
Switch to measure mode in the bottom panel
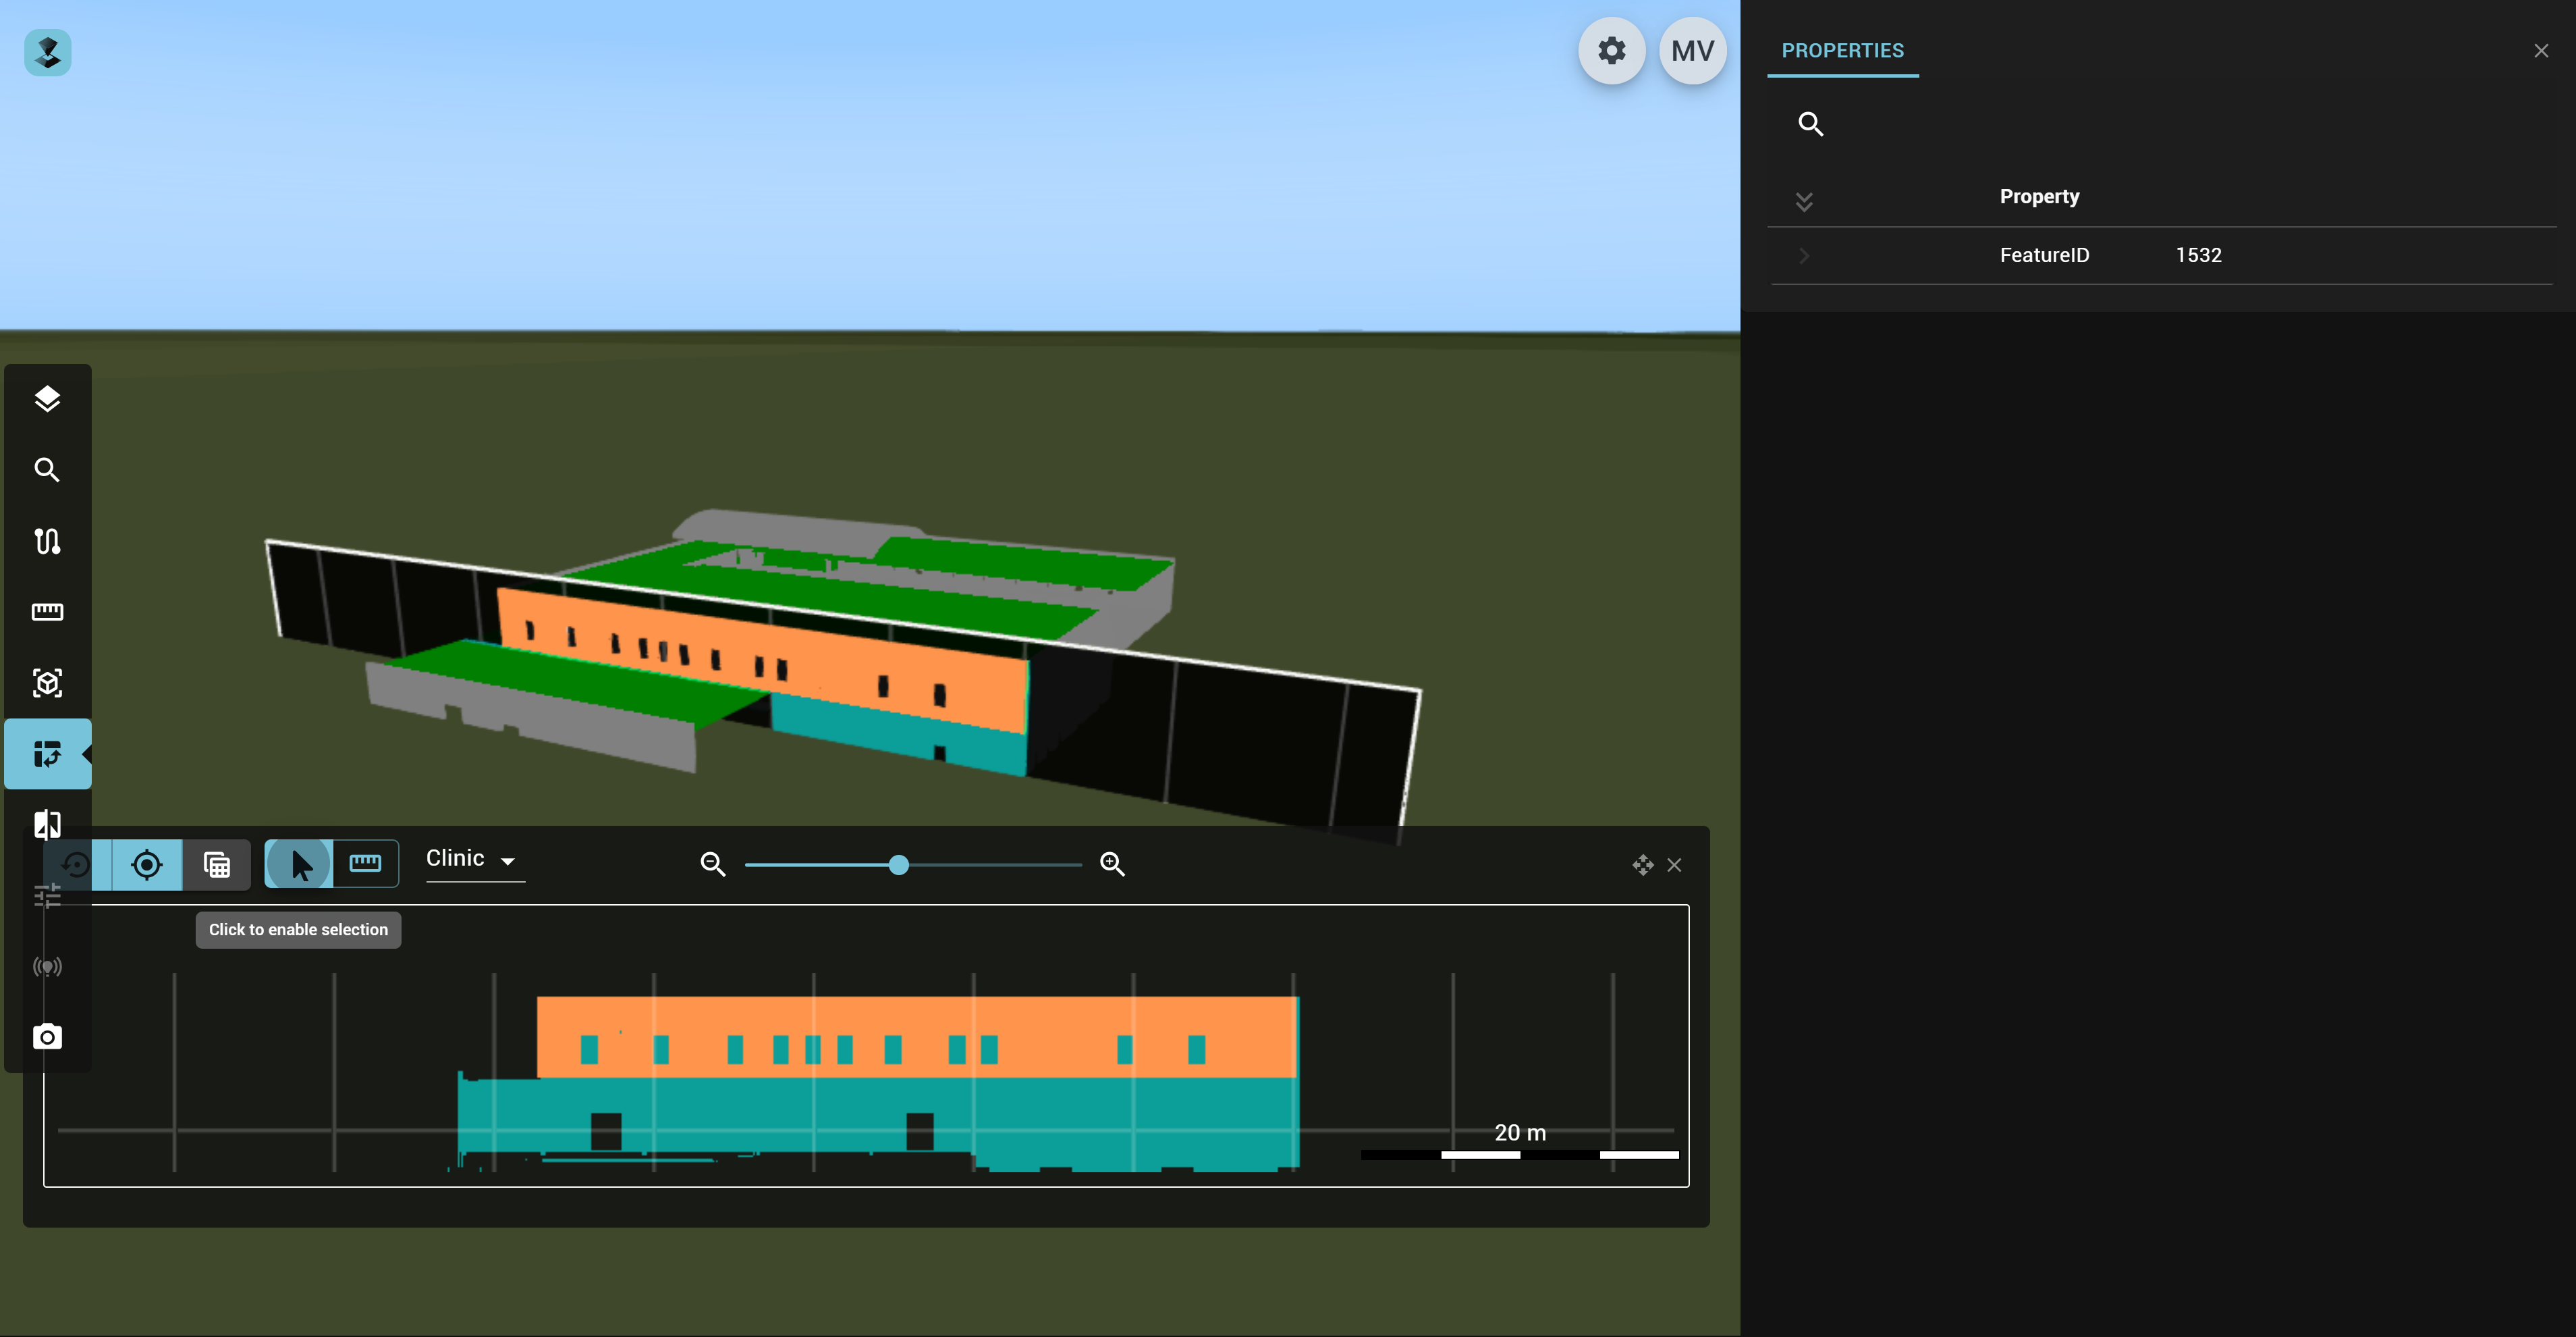(x=365, y=864)
